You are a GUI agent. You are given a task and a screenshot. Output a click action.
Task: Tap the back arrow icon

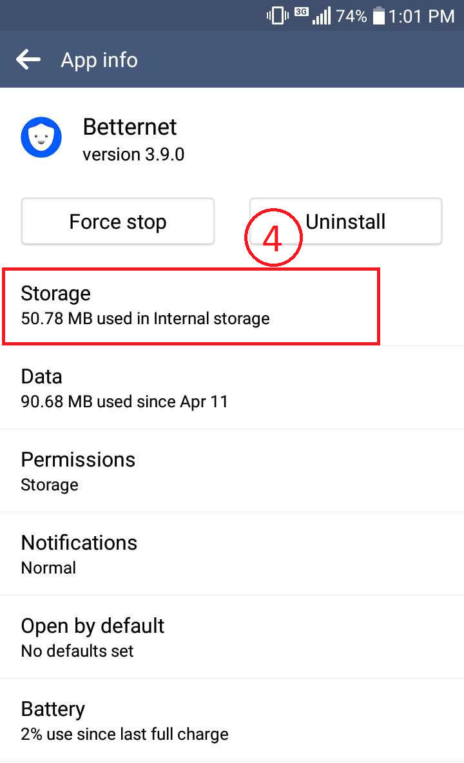tap(28, 60)
